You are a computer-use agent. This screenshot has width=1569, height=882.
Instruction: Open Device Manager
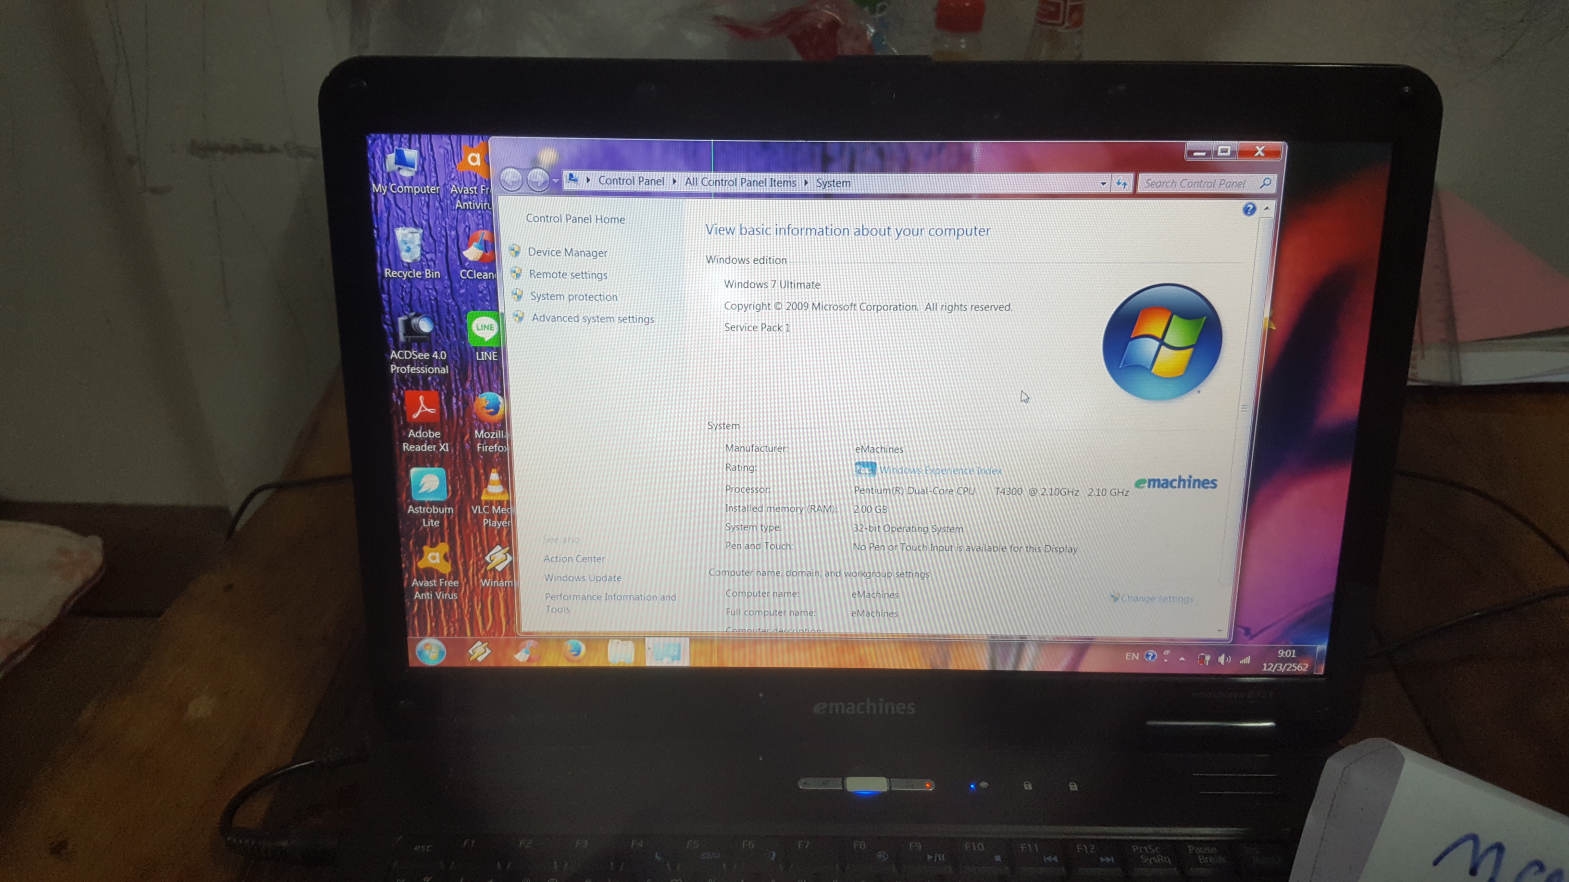coord(567,252)
